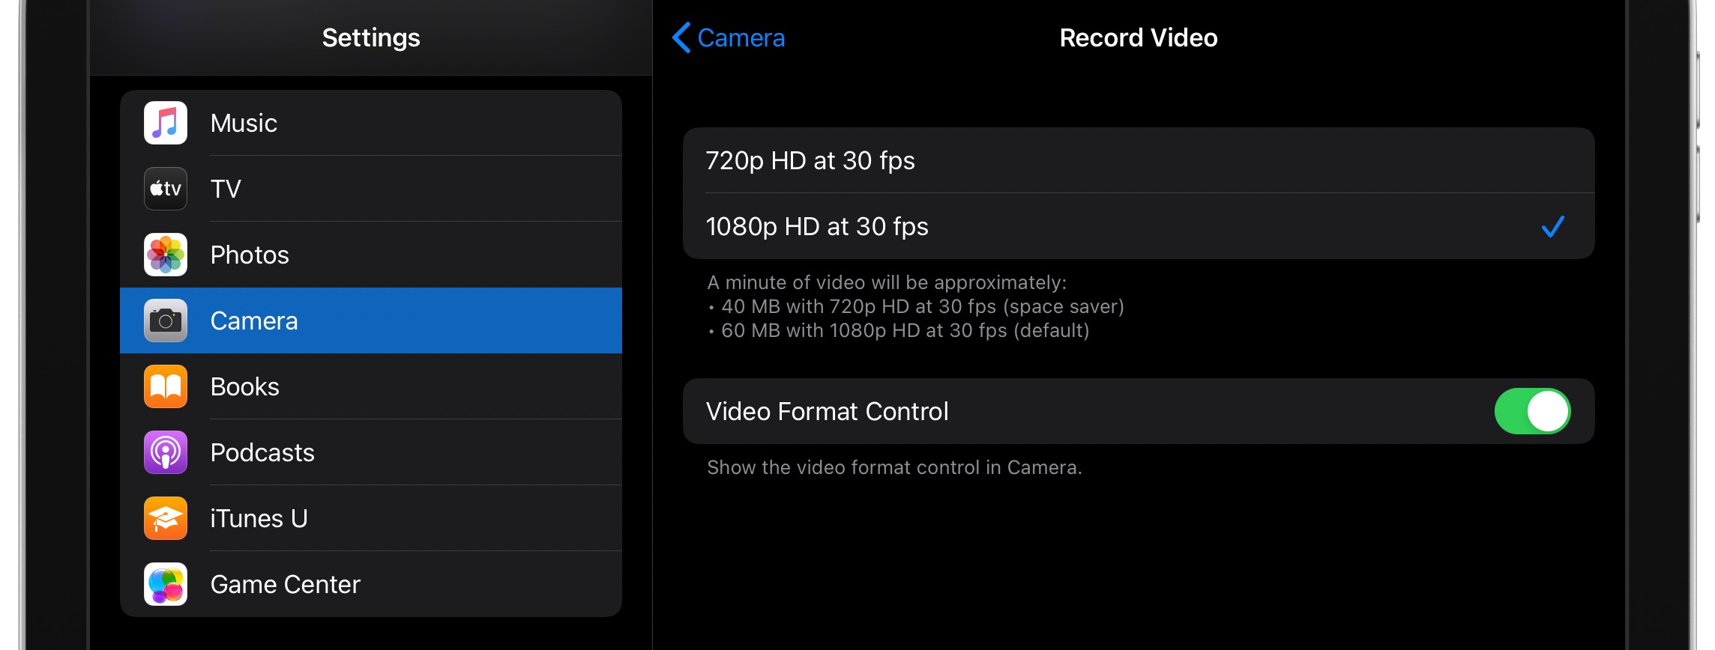This screenshot has width=1715, height=650.
Task: Open iTunes U settings row
Action: 371,518
